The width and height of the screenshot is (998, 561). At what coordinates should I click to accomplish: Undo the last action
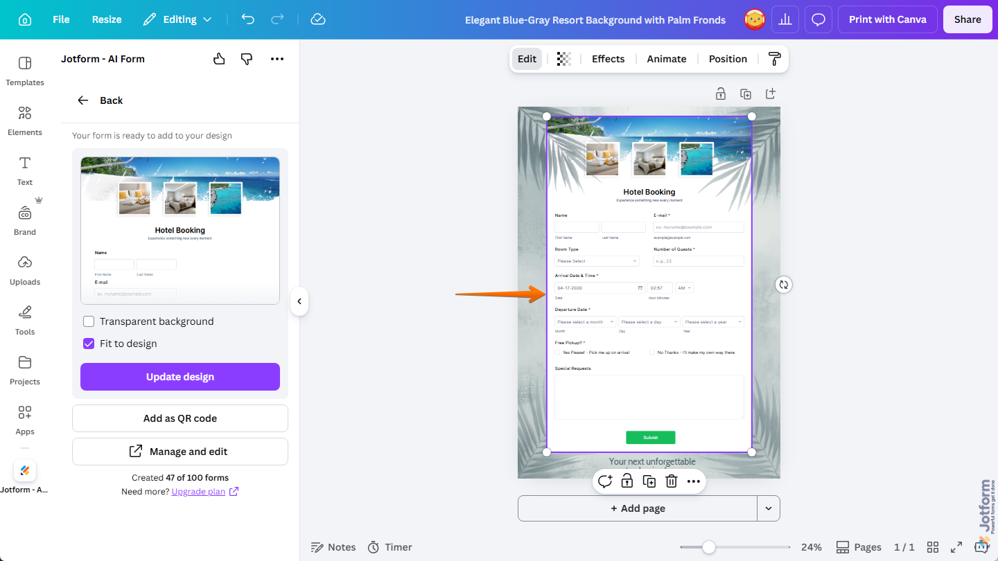pyautogui.click(x=248, y=19)
